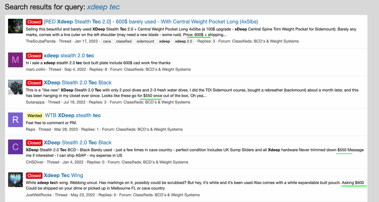The height and width of the screenshot is (202, 379).
Task: Open TheScubaPanda's avatar thumbnail
Action: click(16, 26)
